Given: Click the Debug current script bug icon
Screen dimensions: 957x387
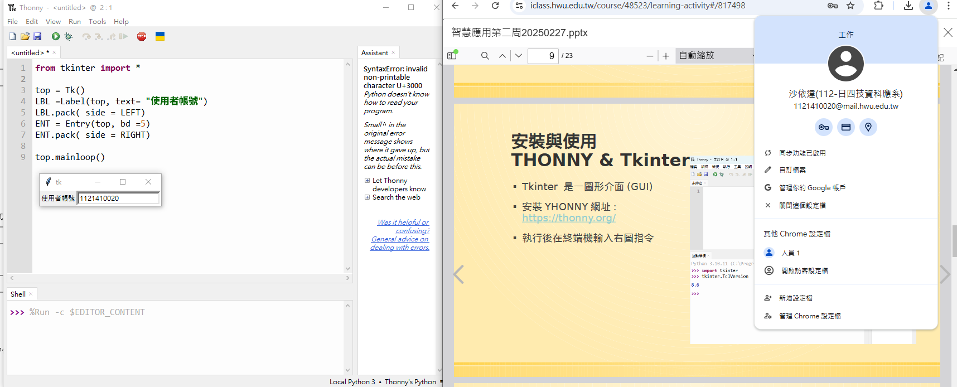Looking at the screenshot, I should [69, 36].
